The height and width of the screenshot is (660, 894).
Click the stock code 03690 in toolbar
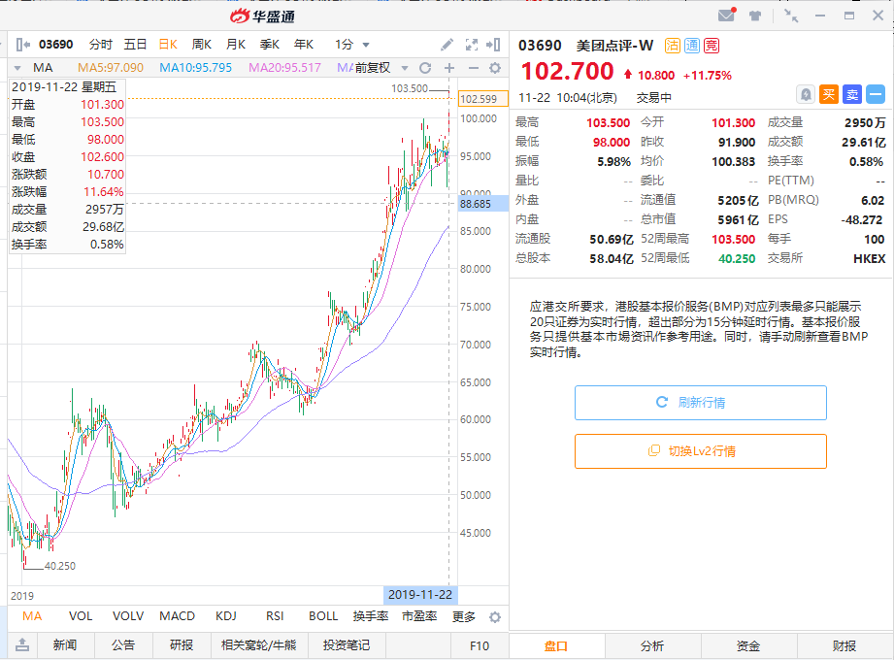56,45
